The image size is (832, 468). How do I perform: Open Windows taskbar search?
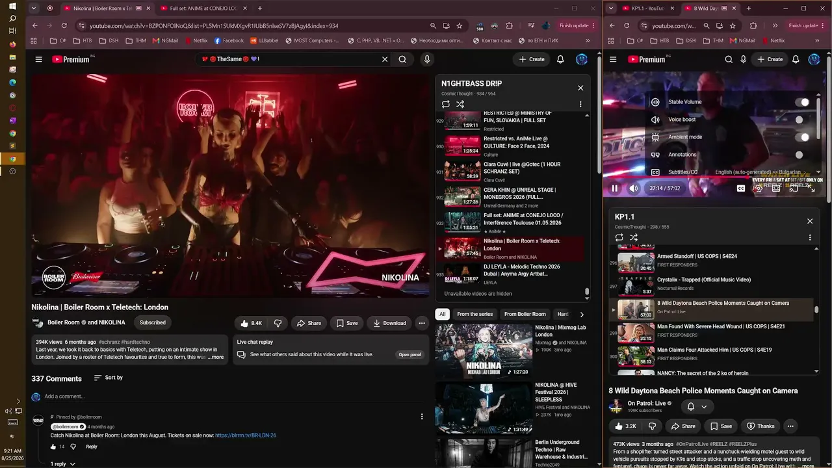click(12, 19)
